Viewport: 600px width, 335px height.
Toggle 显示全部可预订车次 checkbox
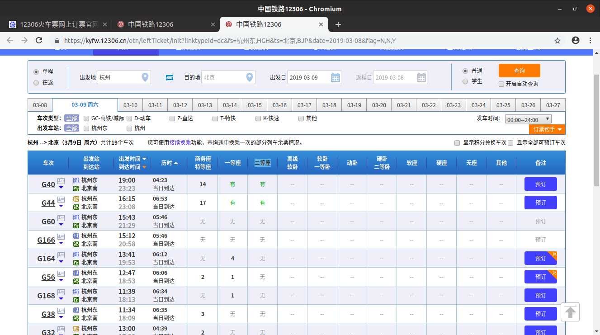coord(510,142)
